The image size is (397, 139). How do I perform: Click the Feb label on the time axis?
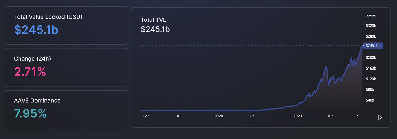point(146,116)
